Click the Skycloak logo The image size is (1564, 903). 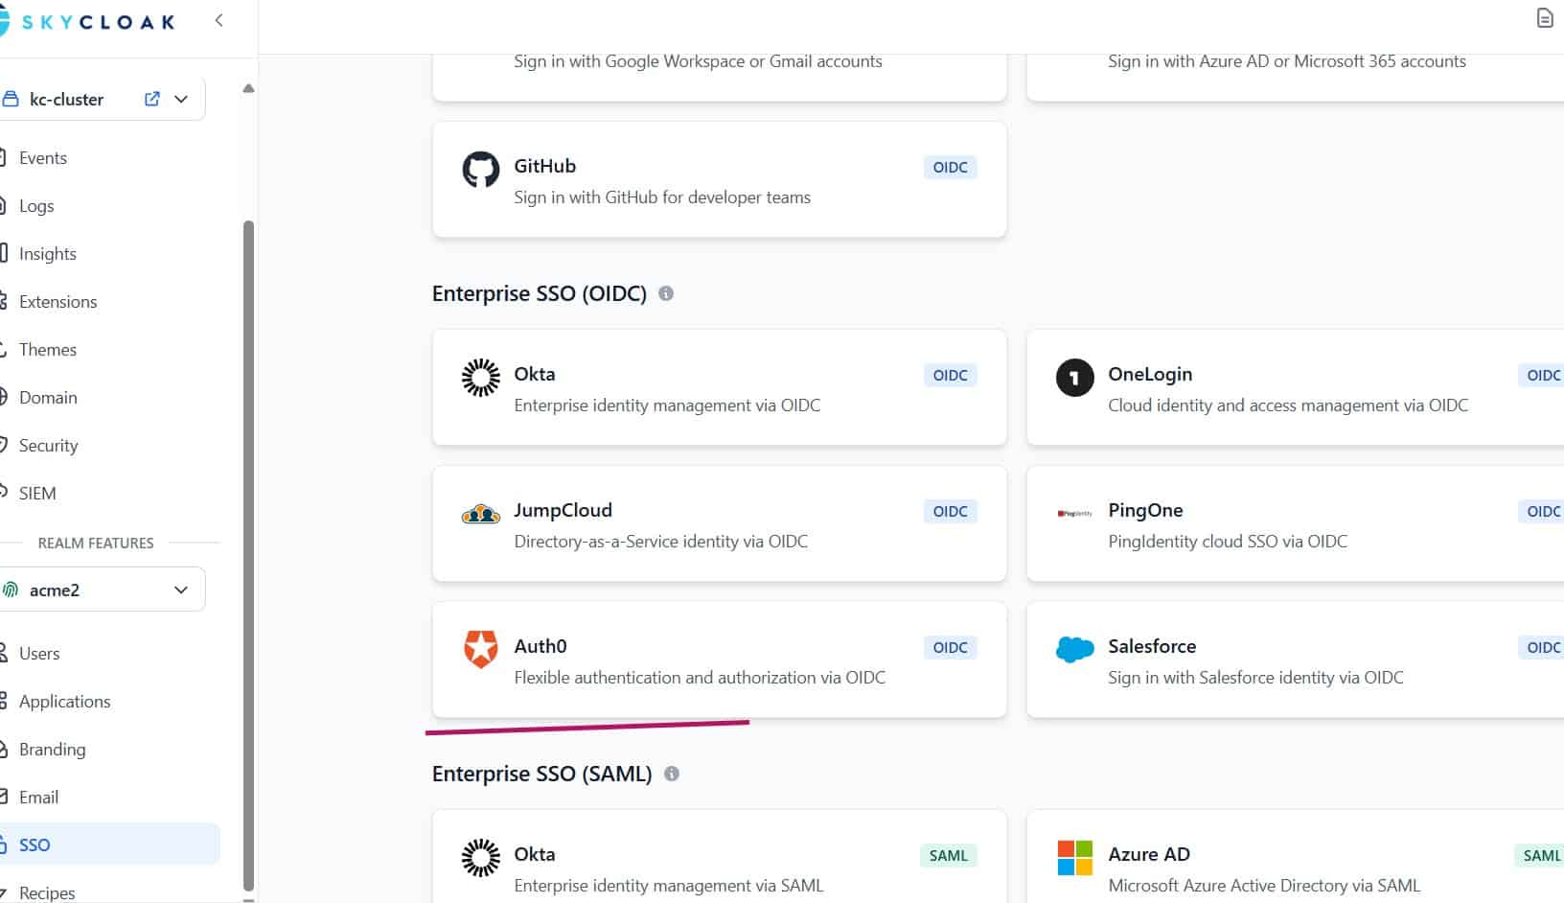pos(91,20)
